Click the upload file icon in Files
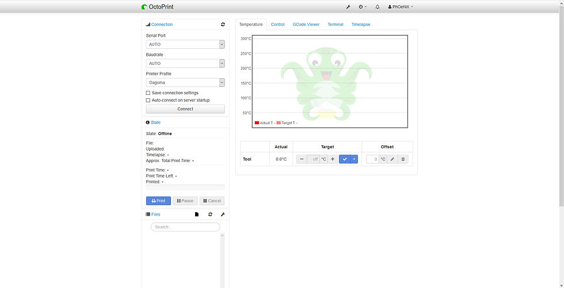This screenshot has height=288, width=564. click(197, 214)
